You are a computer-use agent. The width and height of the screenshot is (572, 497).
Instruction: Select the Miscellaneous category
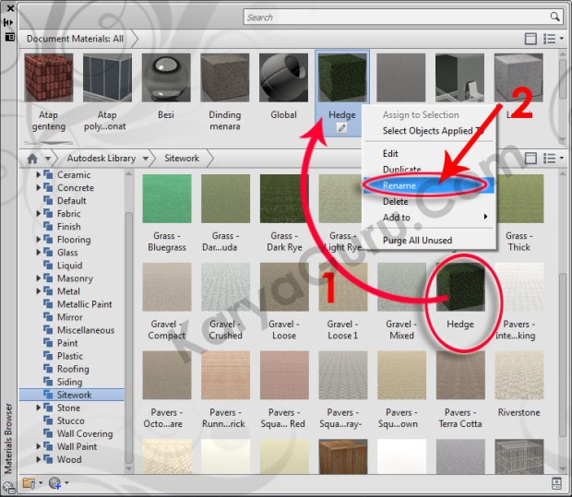[x=86, y=330]
